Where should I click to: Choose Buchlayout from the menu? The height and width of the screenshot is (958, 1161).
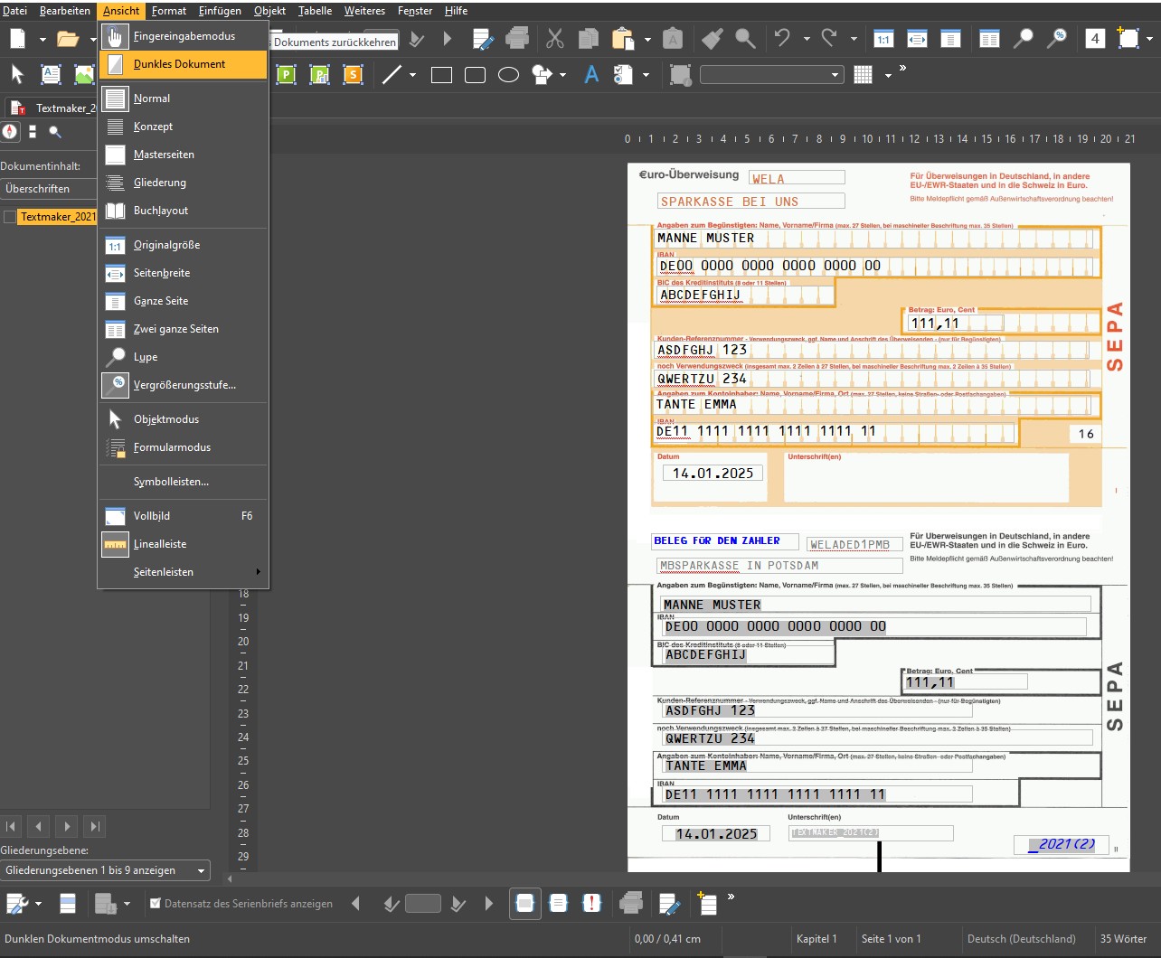tap(183, 211)
